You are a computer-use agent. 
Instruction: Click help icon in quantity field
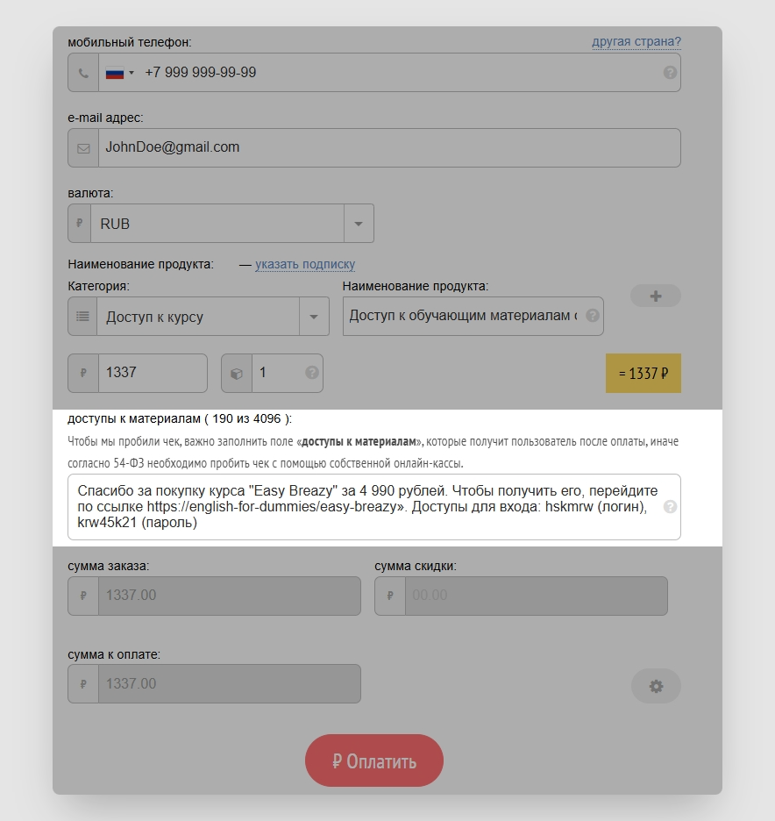(311, 373)
